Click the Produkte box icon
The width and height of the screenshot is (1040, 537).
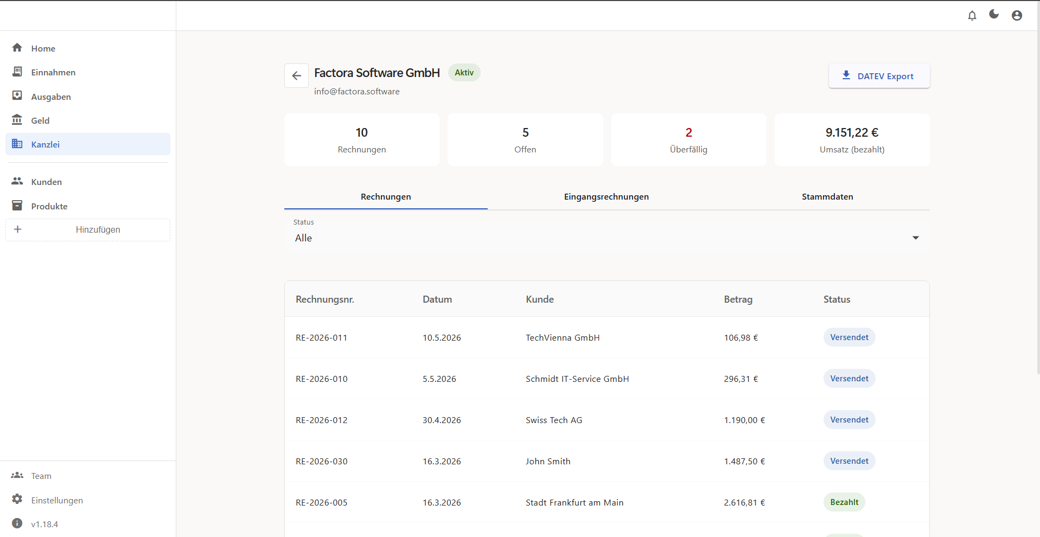coord(17,206)
